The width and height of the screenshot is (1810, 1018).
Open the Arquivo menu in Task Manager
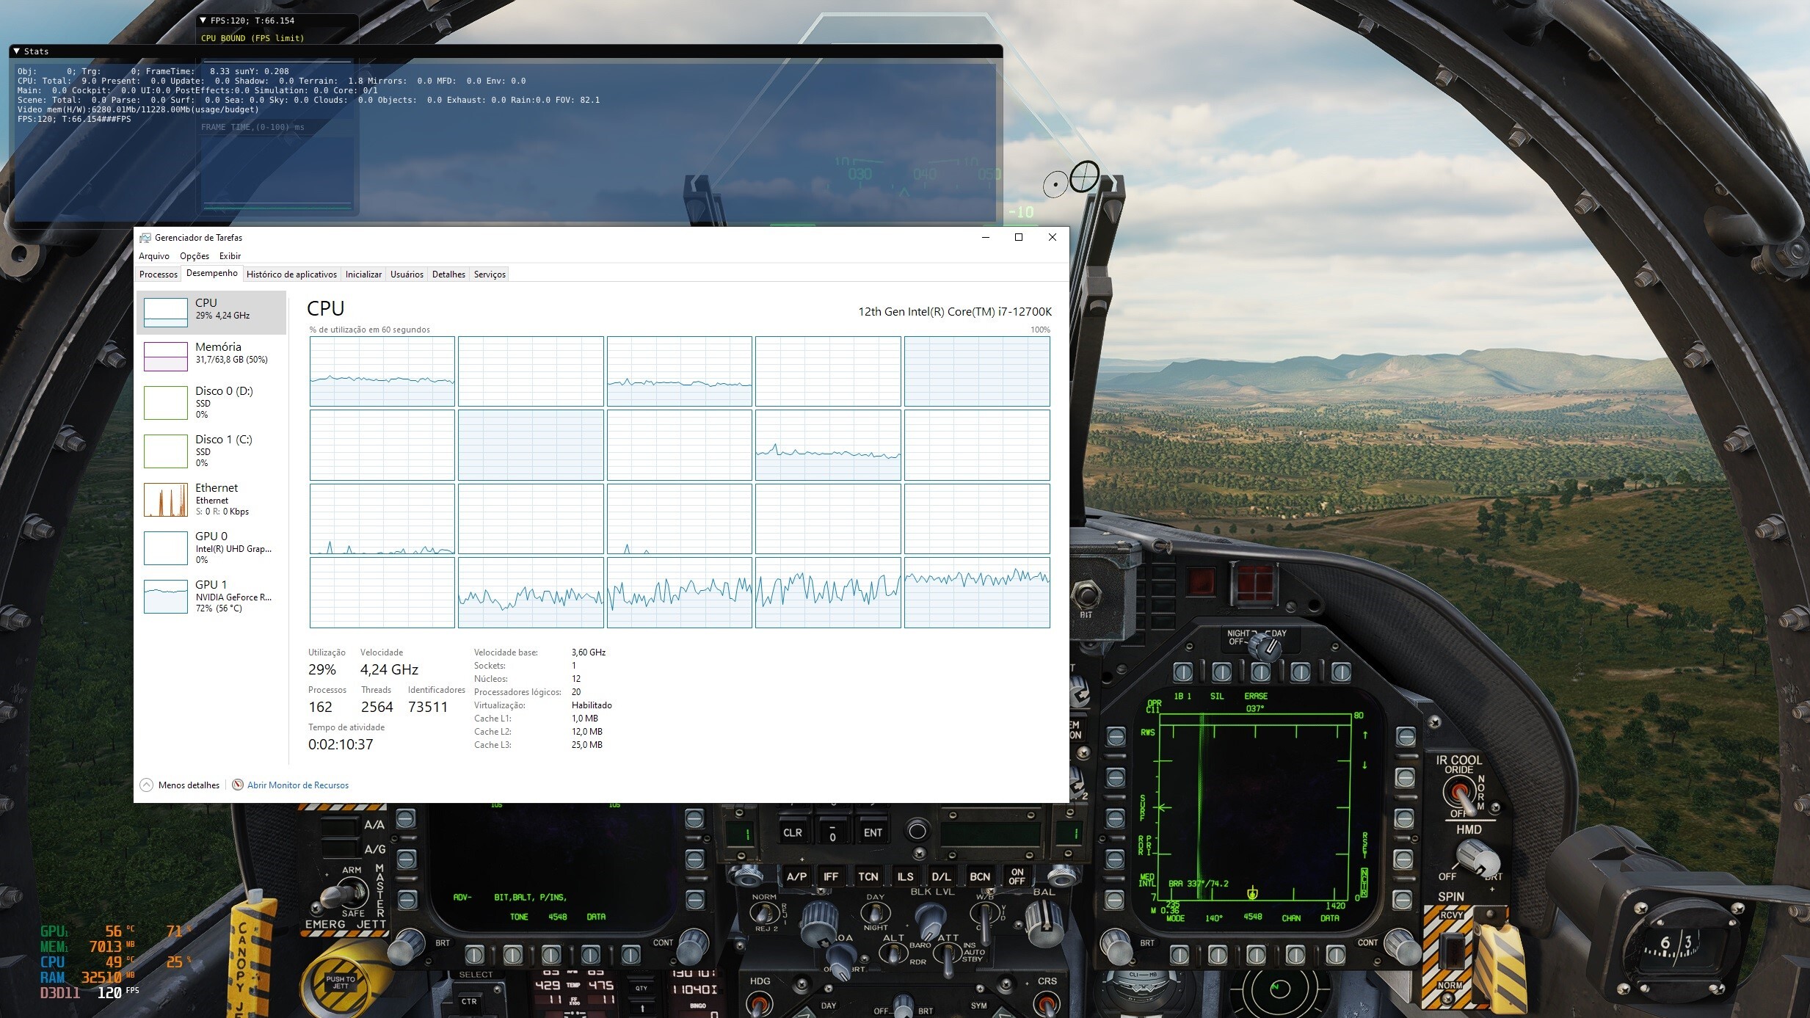click(x=154, y=256)
